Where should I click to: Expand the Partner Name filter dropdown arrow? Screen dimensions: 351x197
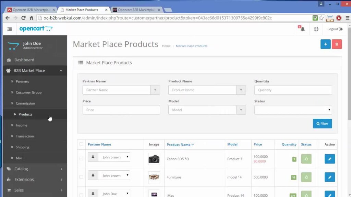(155, 90)
